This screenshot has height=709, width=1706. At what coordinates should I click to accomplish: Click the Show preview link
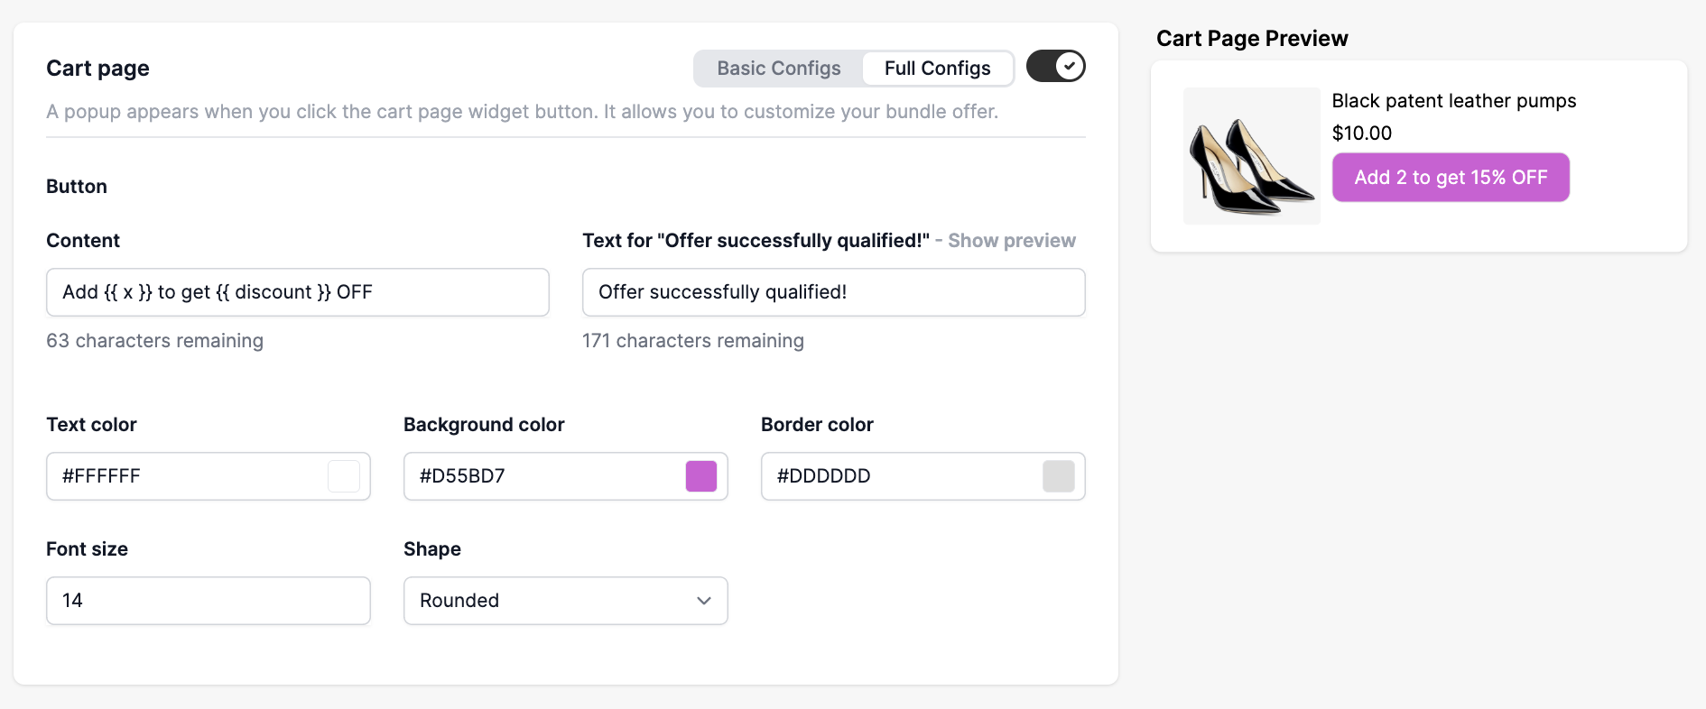tap(1011, 241)
